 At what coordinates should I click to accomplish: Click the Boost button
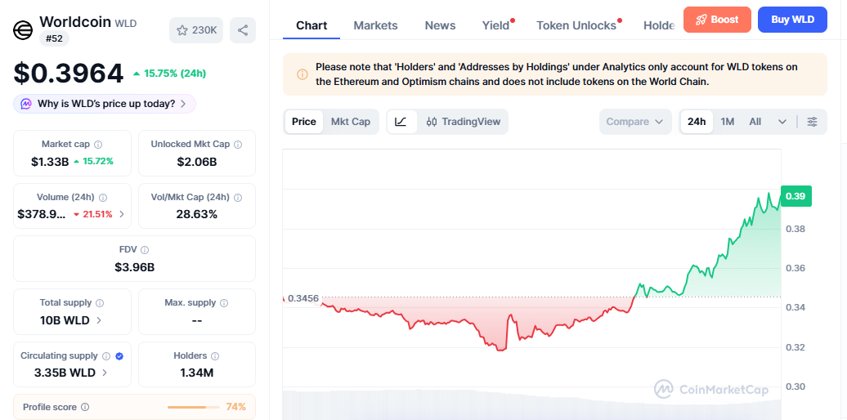pyautogui.click(x=717, y=20)
